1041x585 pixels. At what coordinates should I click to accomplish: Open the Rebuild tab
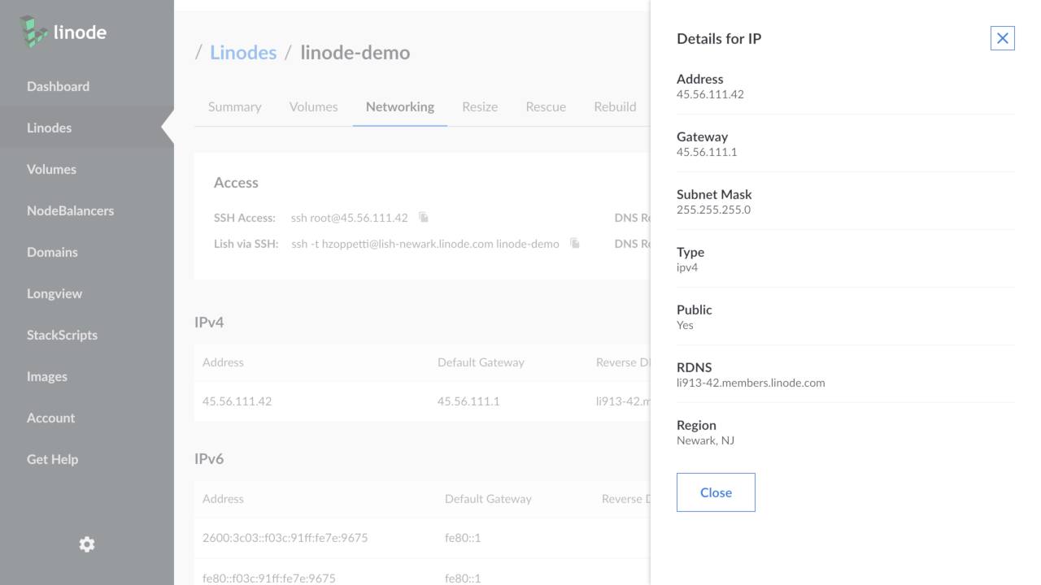(x=615, y=106)
